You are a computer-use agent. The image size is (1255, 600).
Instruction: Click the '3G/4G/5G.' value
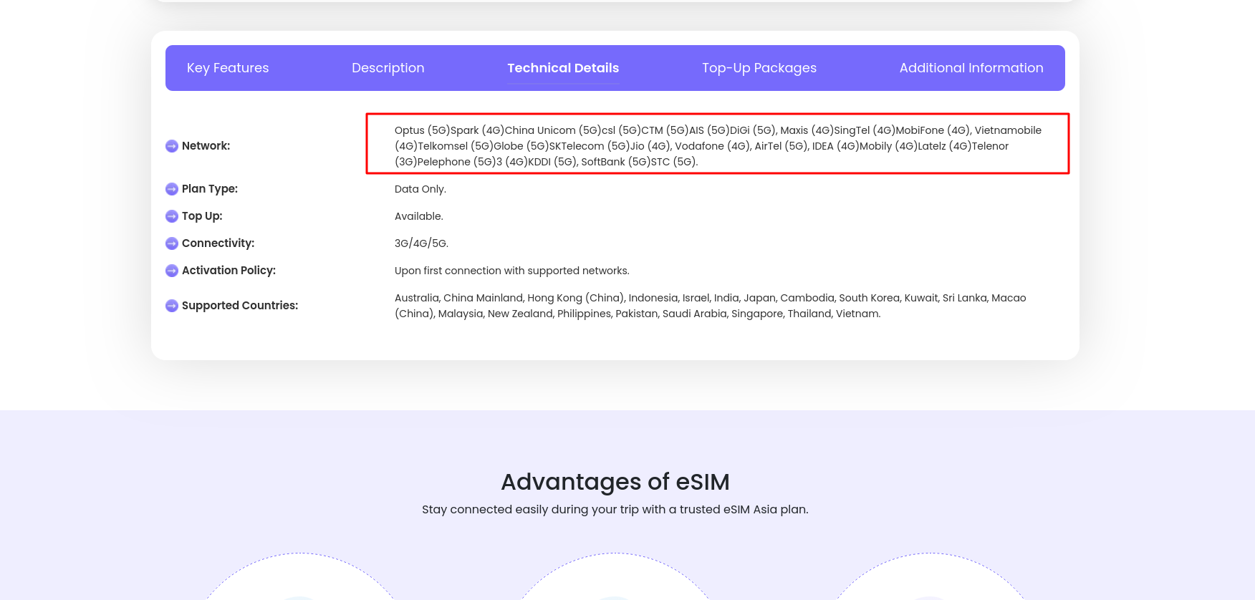421,243
